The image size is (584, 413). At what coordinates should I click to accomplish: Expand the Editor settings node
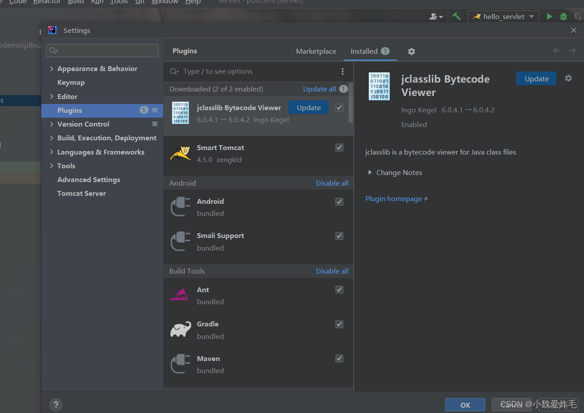pyautogui.click(x=52, y=96)
